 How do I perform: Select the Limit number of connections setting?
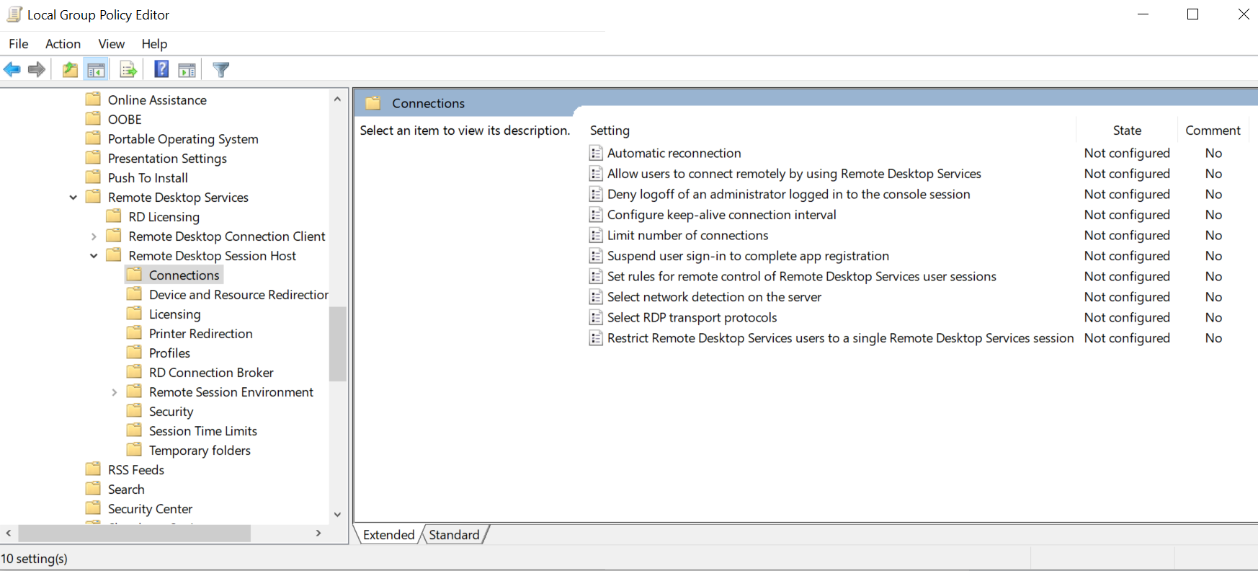687,236
